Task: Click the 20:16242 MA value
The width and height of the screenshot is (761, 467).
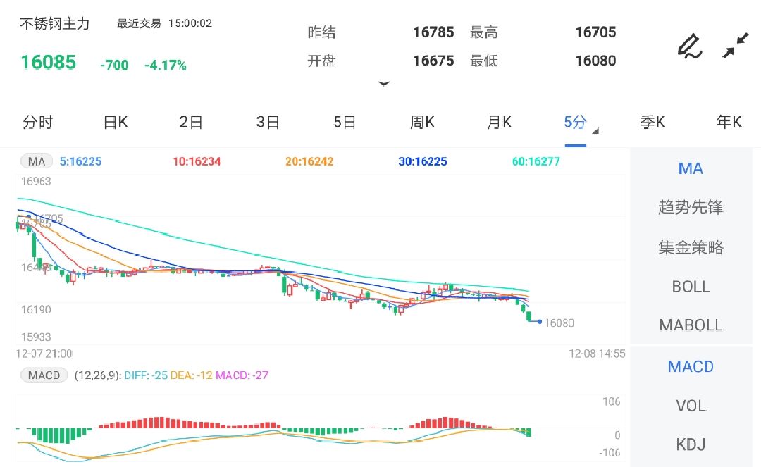Action: click(x=309, y=161)
